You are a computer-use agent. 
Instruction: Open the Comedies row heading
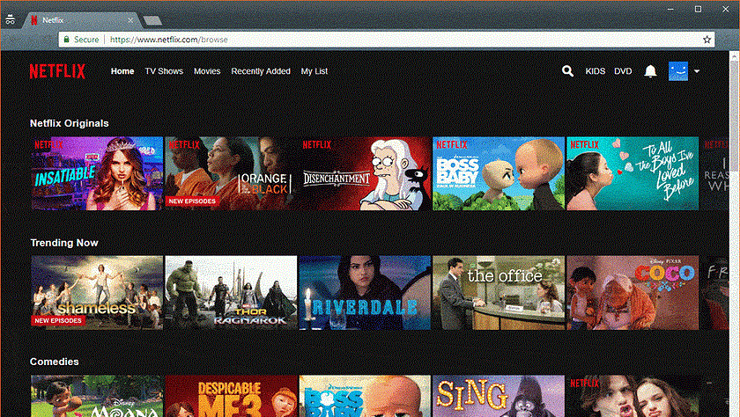coord(55,362)
